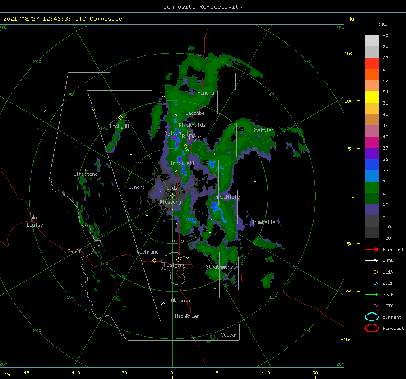Click the Vulcan town label

click(229, 335)
